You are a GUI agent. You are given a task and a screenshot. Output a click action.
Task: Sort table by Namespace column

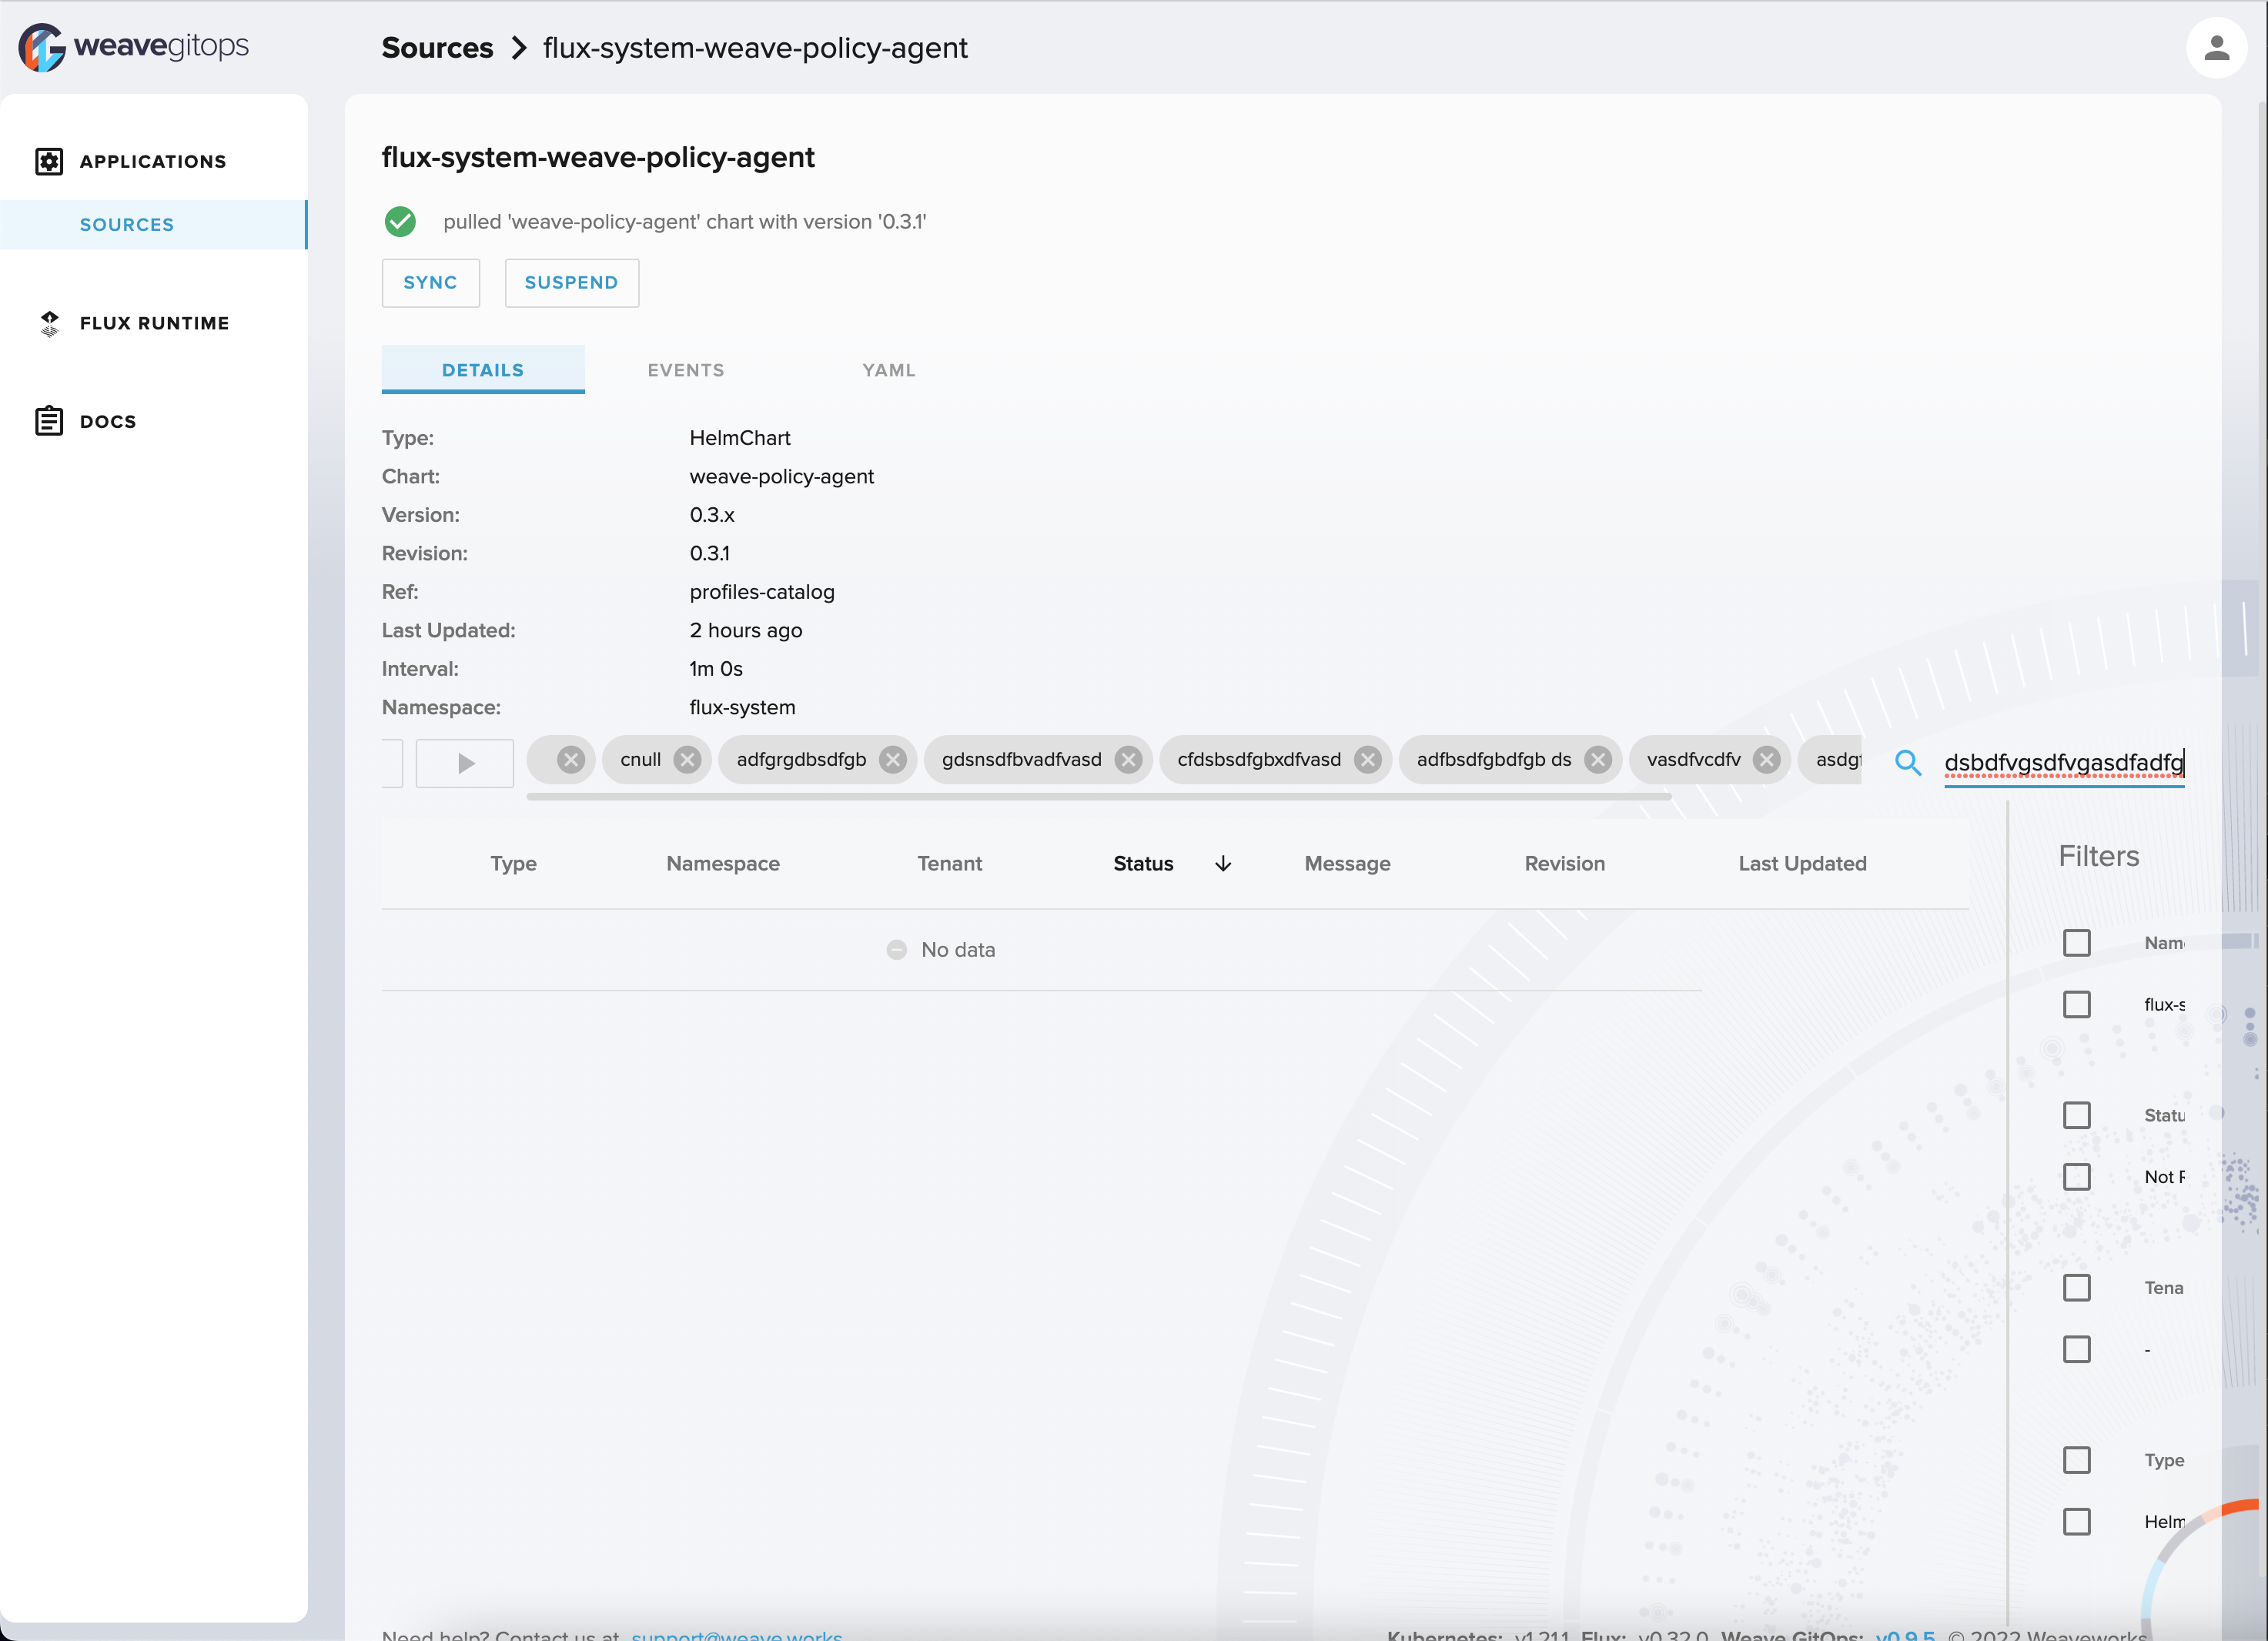point(723,864)
